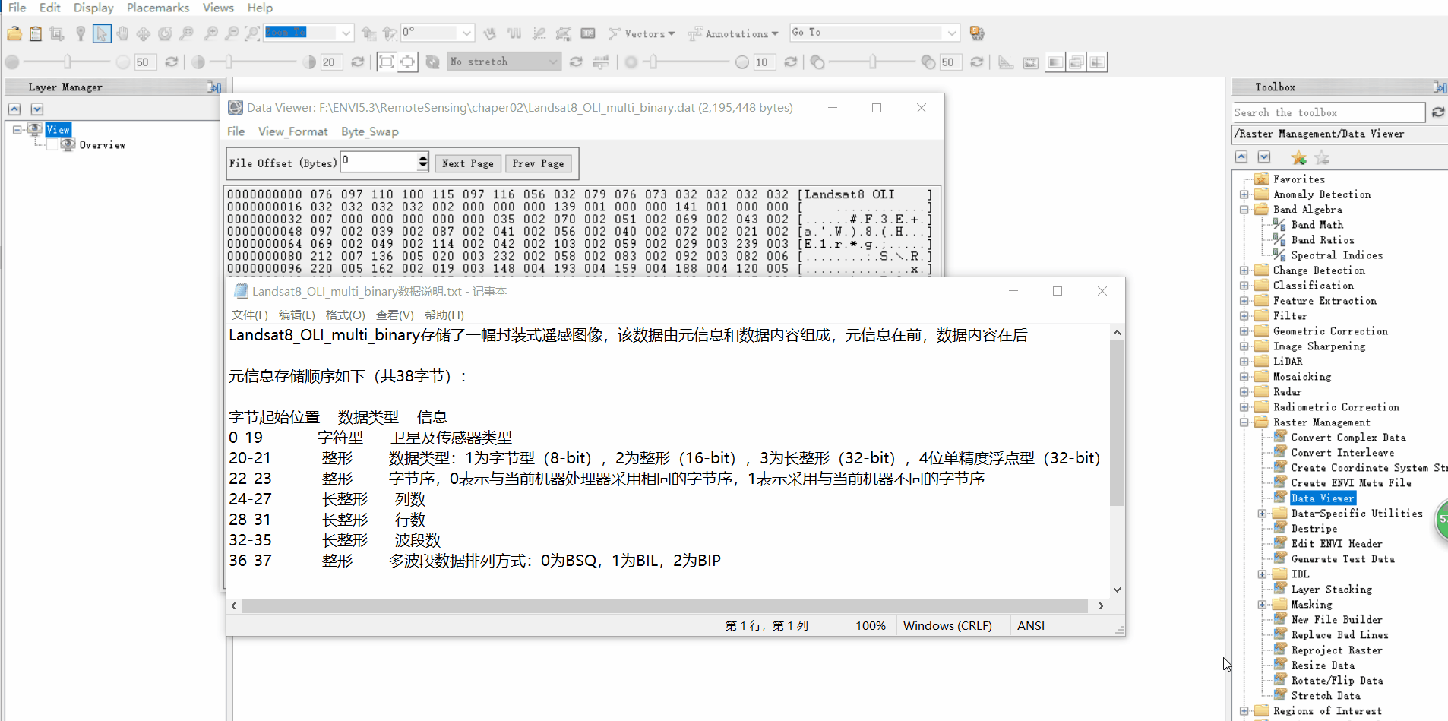This screenshot has width=1448, height=721.
Task: Choose the Select arrow tool
Action: click(102, 33)
